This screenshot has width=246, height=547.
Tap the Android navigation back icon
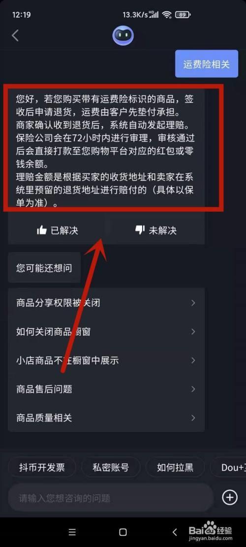pos(175,532)
